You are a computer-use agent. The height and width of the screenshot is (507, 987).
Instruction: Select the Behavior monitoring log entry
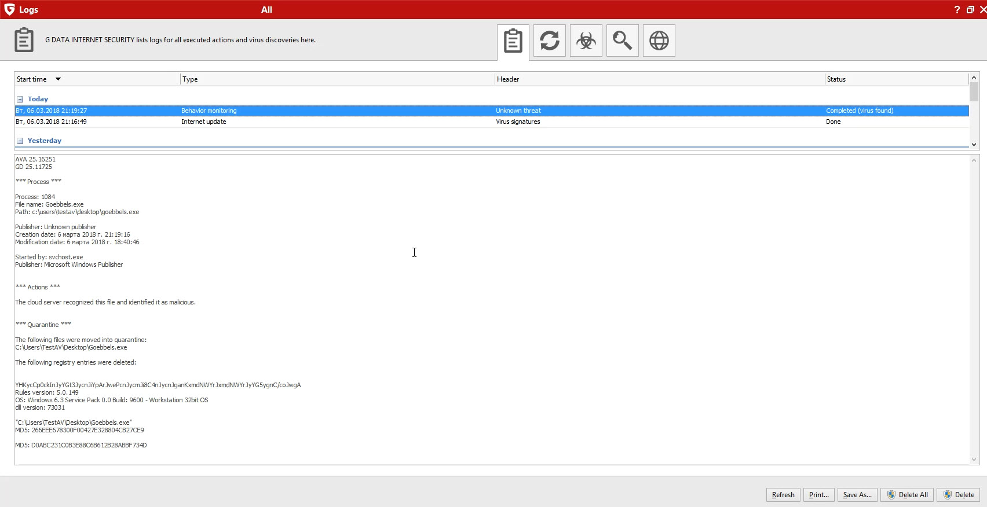click(492, 111)
